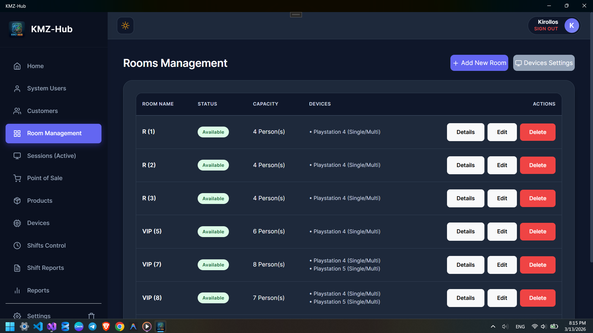Screen dimensions: 593x333
Task: Click the Point of Sale cart icon
Action: point(17,178)
